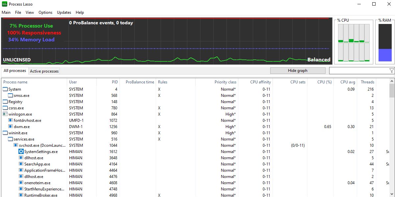Click the wininit.exe process icon

click(5, 133)
